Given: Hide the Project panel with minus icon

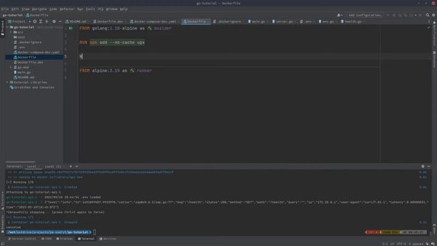Looking at the screenshot, I should coord(60,21).
